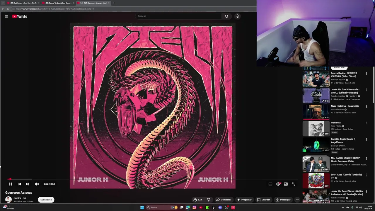The image size is (375, 211).
Task: Open more actions three-dot menu under video
Action: 297,200
